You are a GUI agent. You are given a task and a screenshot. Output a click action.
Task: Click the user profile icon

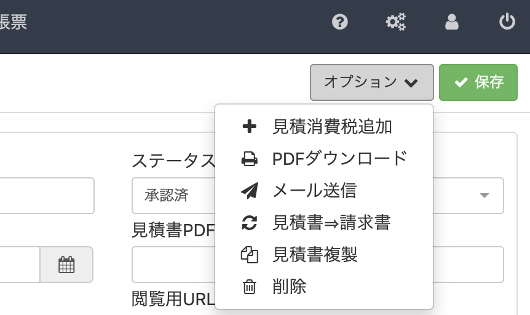point(452,23)
